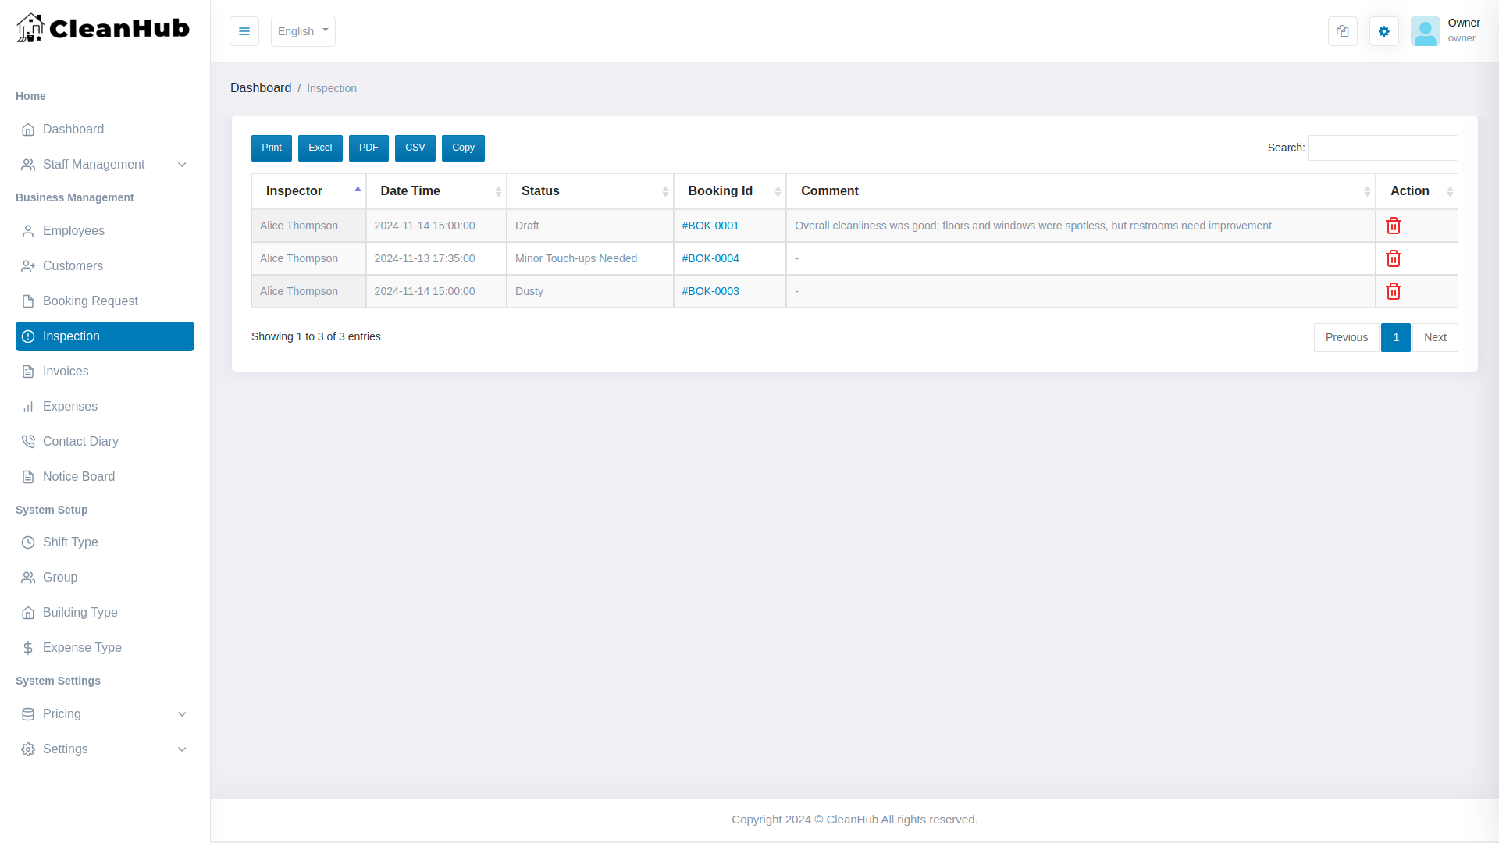Sort the table by Date Time column
Image resolution: width=1499 pixels, height=843 pixels.
[436, 191]
